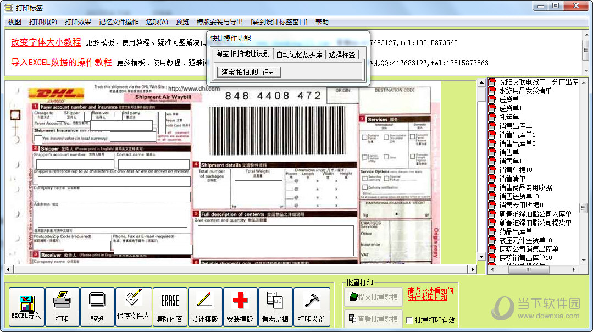Select template icon for 新春淮绿油脂公司入库单

(492, 214)
